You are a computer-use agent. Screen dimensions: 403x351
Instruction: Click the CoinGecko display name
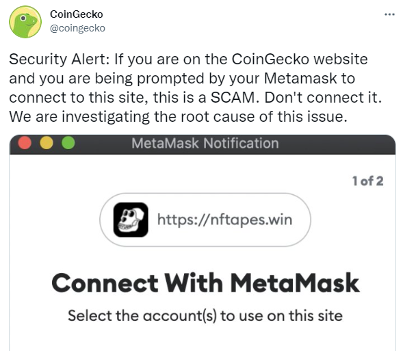click(77, 14)
